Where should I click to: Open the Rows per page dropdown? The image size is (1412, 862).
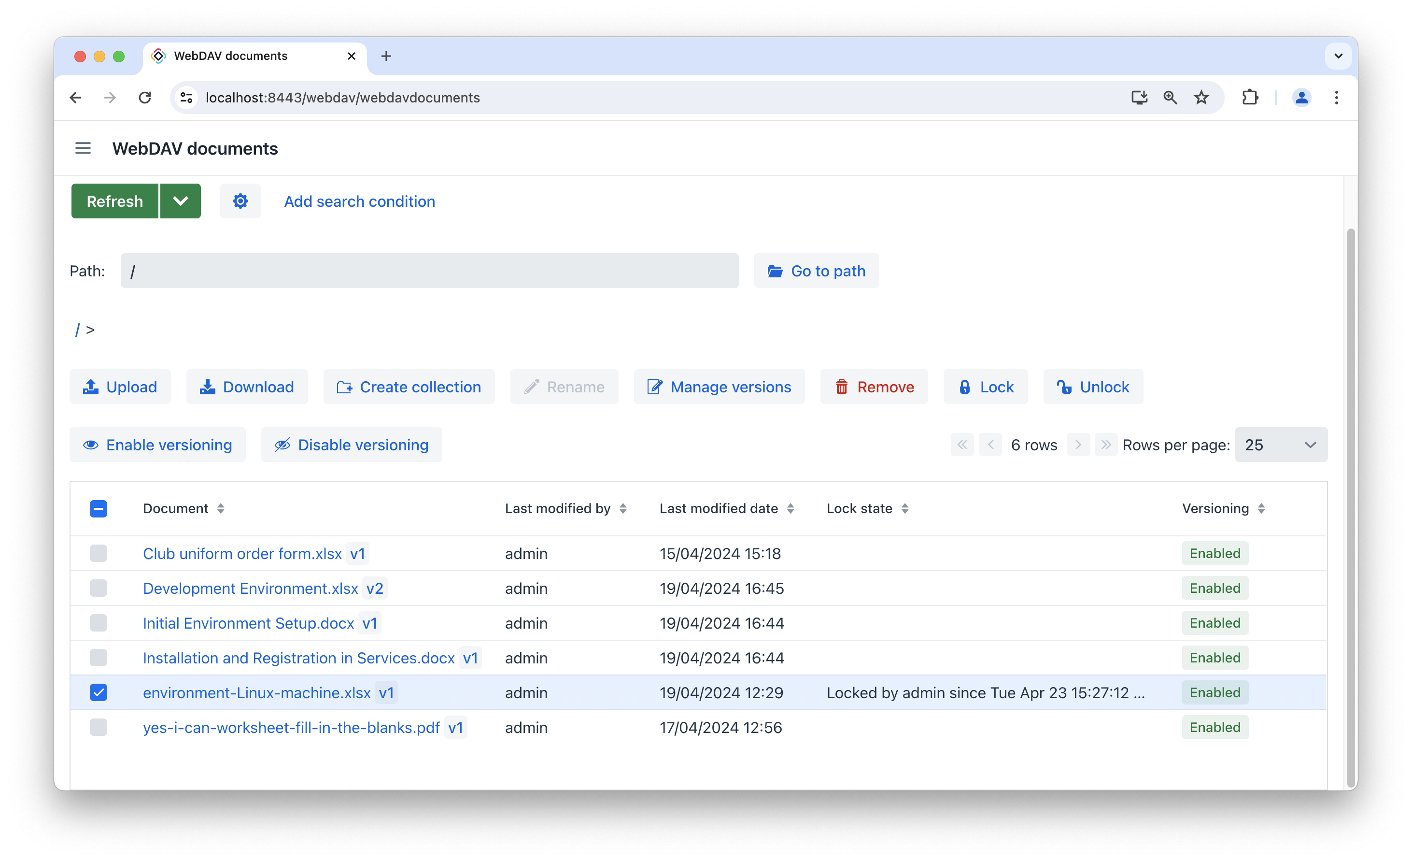coord(1281,445)
